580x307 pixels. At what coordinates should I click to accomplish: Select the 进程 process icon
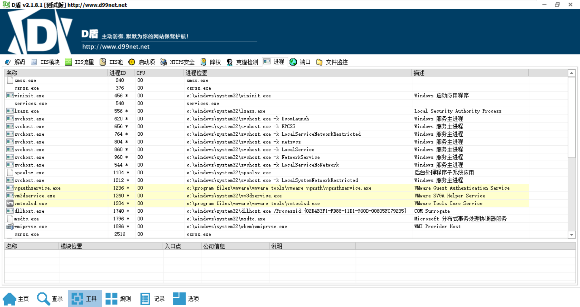[267, 62]
